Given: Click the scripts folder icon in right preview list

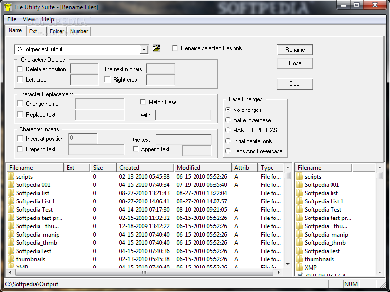Looking at the screenshot, I should [x=299, y=177].
